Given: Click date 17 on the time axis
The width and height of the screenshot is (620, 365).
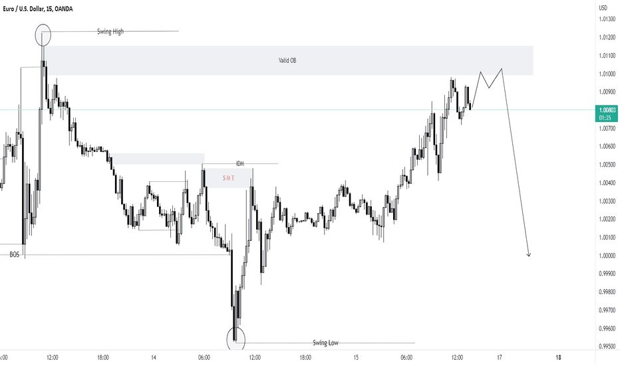Looking at the screenshot, I should [500, 358].
